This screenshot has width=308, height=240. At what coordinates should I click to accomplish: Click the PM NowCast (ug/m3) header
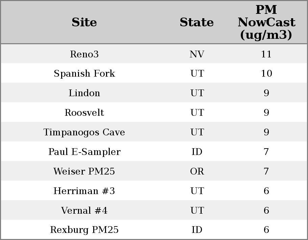pyautogui.click(x=266, y=22)
